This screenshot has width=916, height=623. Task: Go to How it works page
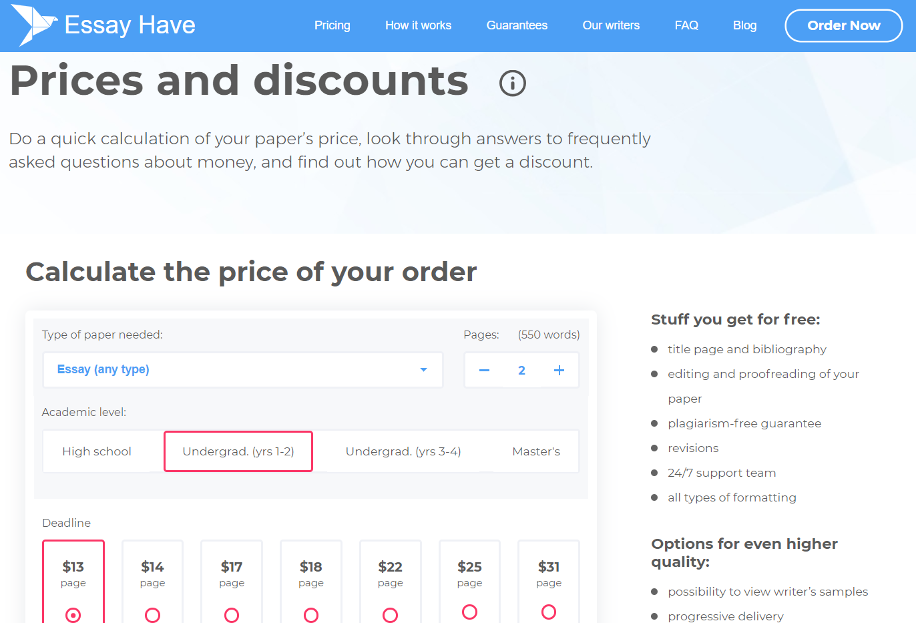coord(419,25)
